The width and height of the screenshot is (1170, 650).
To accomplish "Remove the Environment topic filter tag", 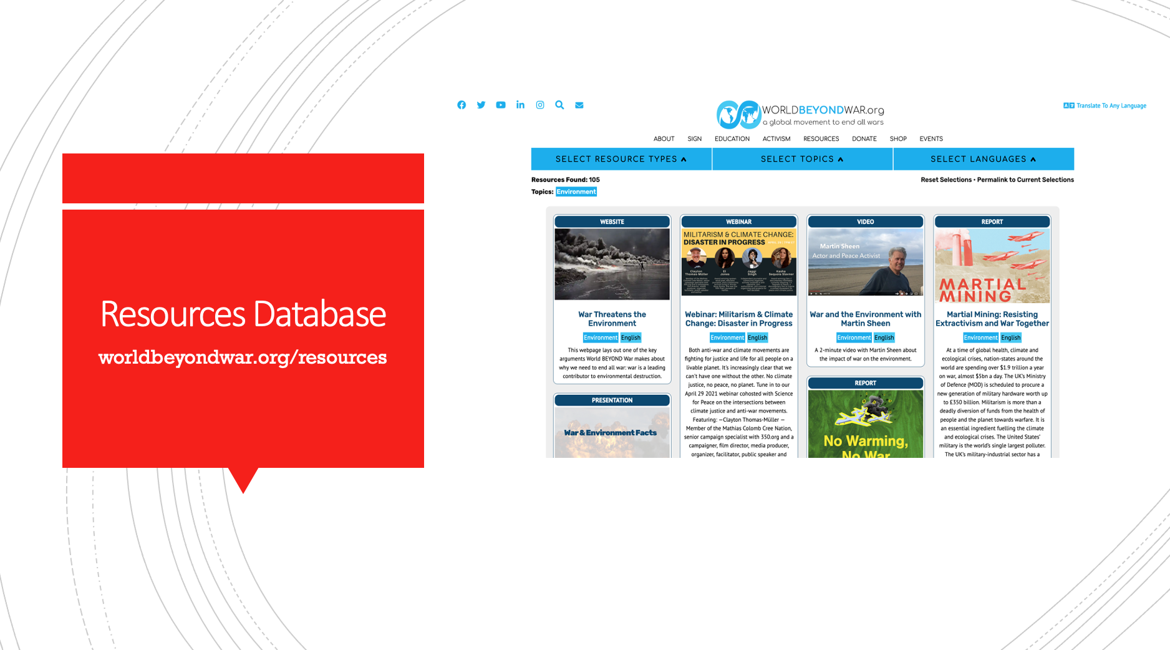I will point(576,192).
